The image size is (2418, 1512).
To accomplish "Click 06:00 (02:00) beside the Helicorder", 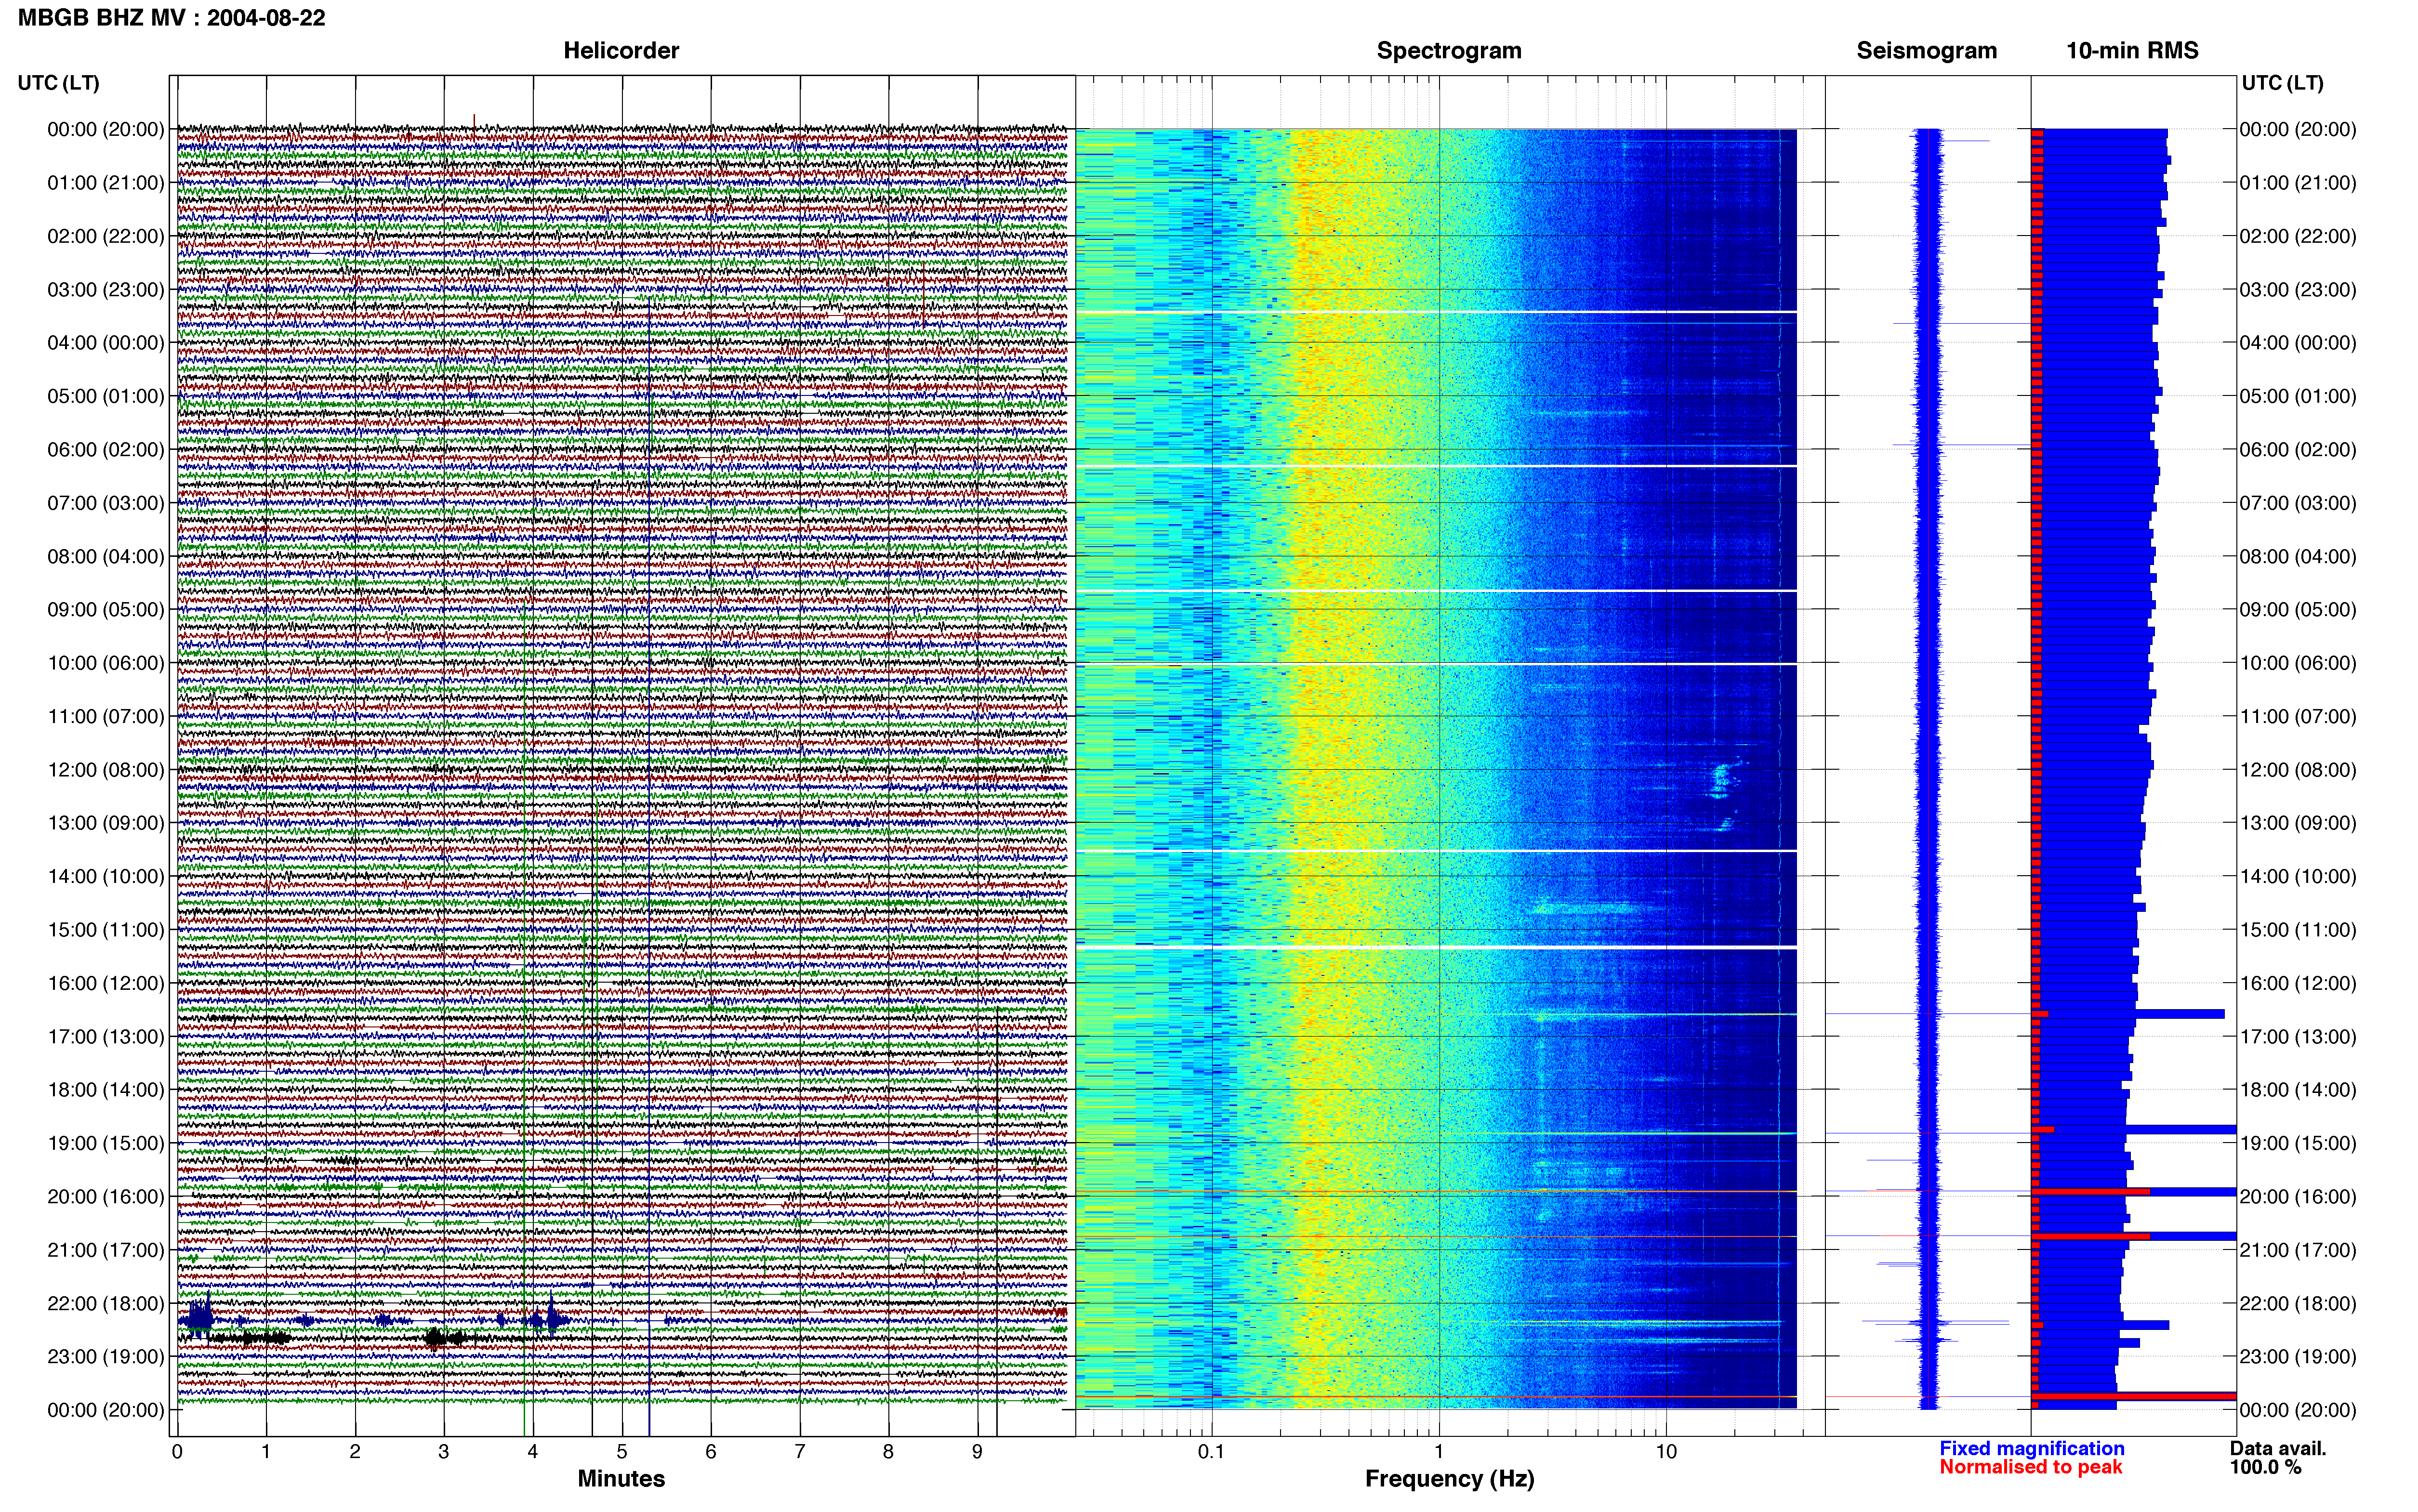I will click(105, 450).
